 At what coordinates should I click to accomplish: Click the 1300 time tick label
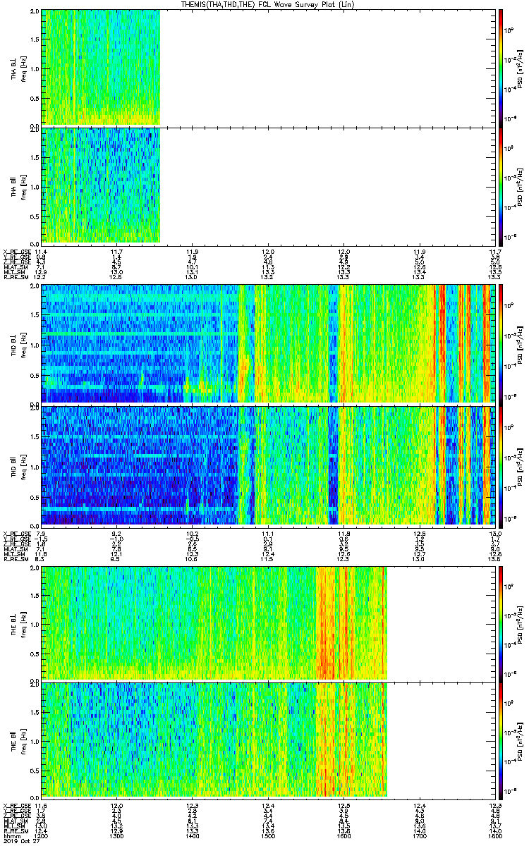pyautogui.click(x=117, y=836)
